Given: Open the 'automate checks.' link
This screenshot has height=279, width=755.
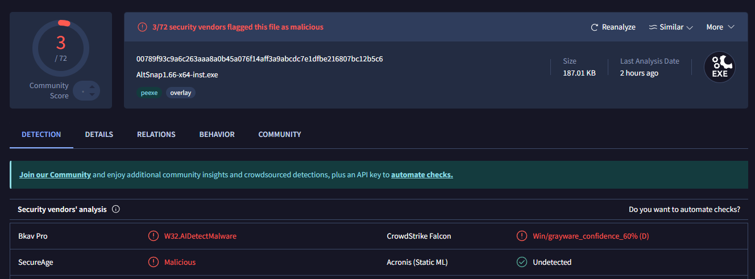Looking at the screenshot, I should [422, 174].
